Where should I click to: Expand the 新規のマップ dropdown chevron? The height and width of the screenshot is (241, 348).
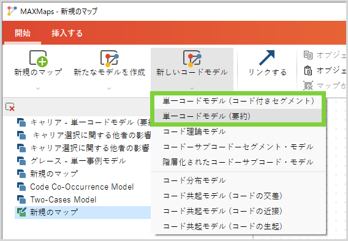coord(38,88)
